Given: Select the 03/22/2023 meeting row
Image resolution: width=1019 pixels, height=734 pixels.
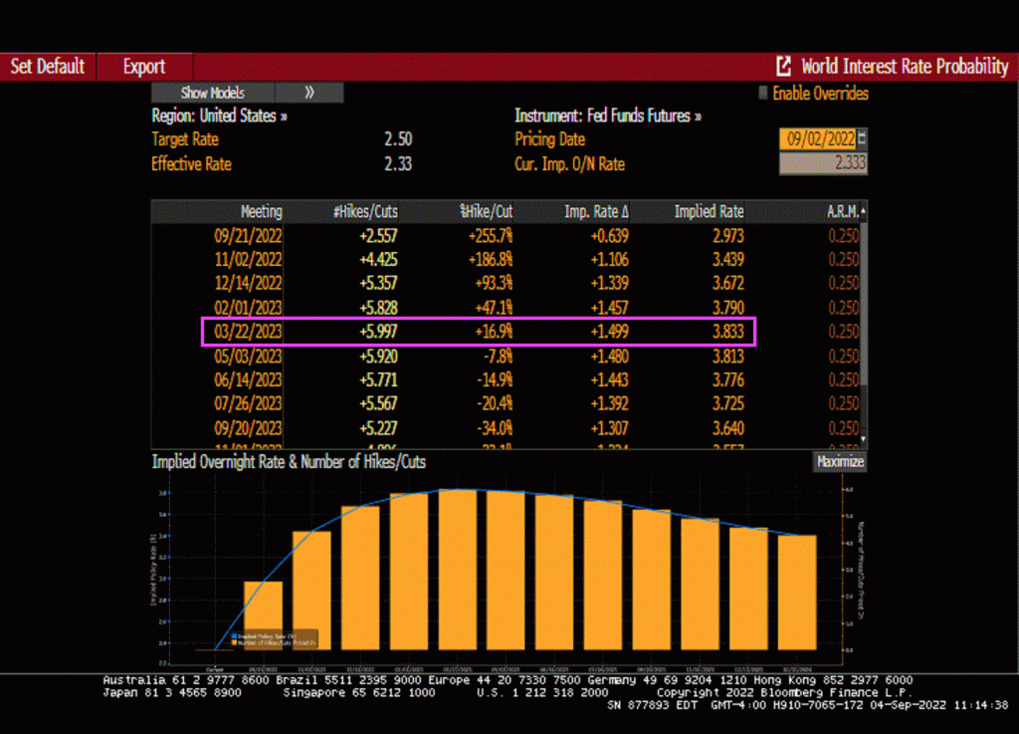Looking at the screenshot, I should click(478, 332).
